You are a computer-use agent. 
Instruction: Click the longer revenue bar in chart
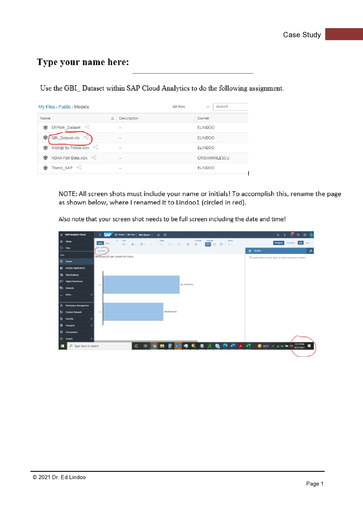click(141, 285)
